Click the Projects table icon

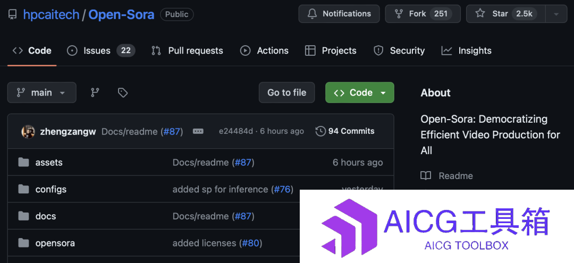[x=310, y=50]
